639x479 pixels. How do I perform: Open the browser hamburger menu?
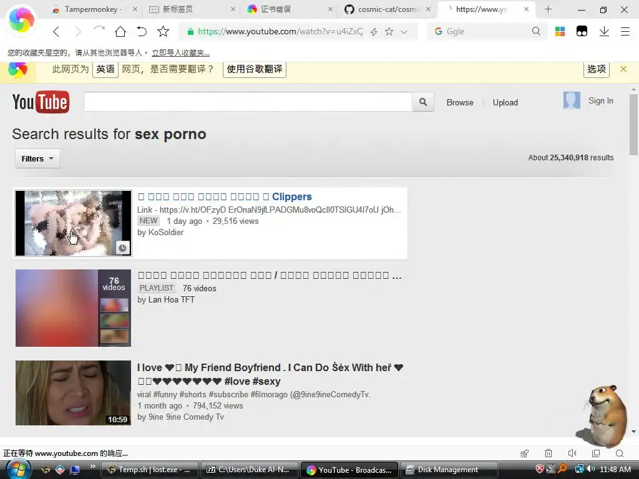click(625, 31)
